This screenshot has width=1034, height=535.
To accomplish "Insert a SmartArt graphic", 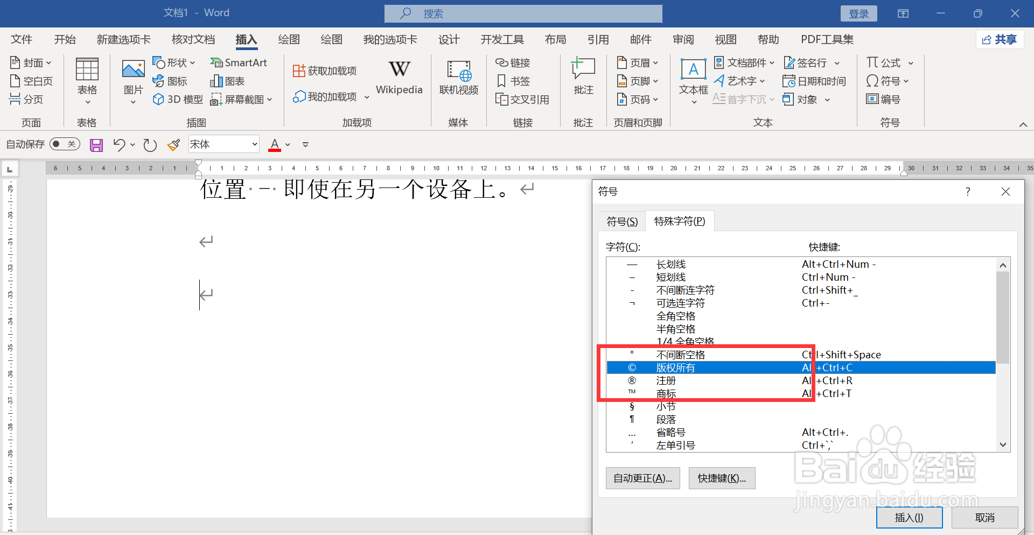I will (239, 62).
